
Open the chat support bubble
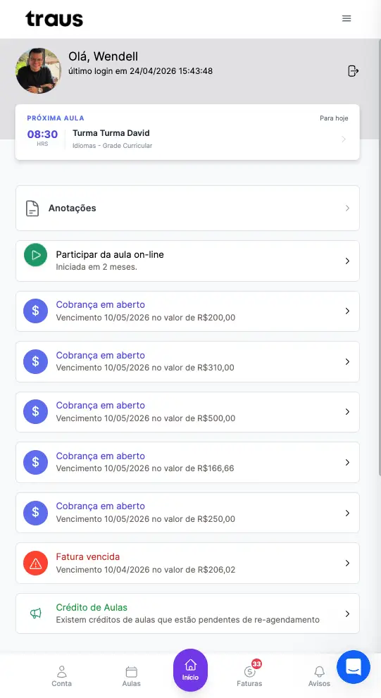[354, 667]
